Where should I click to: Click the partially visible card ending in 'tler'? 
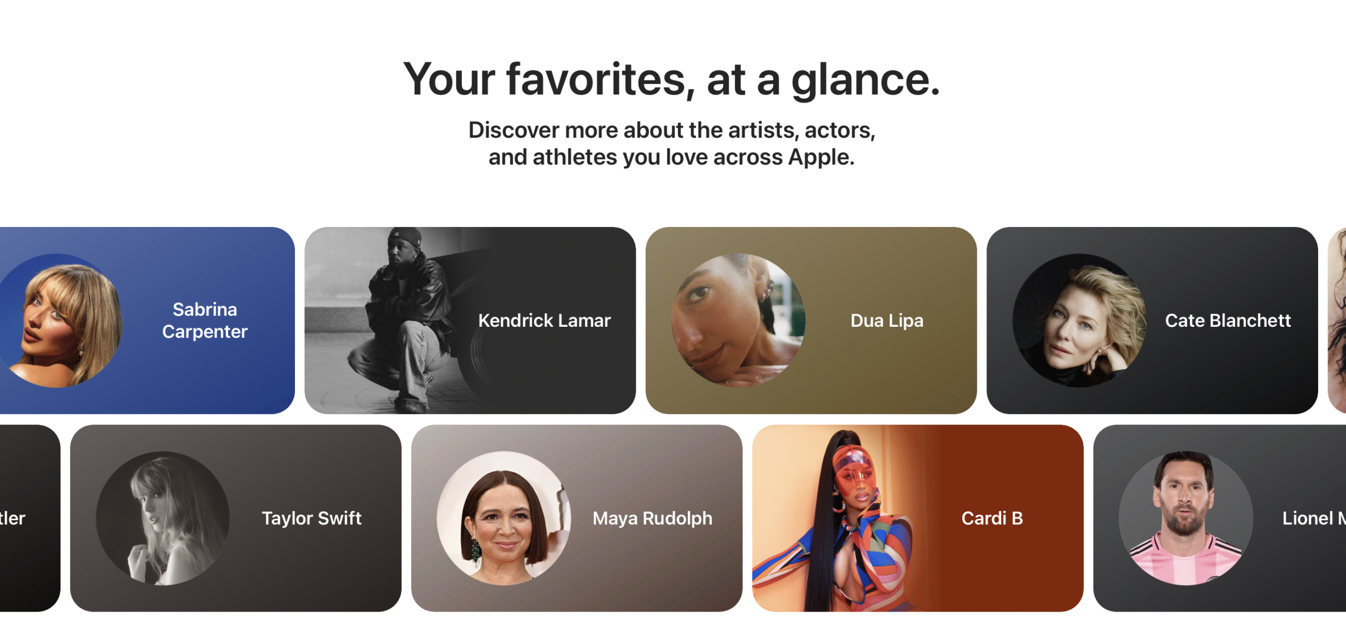(x=29, y=518)
